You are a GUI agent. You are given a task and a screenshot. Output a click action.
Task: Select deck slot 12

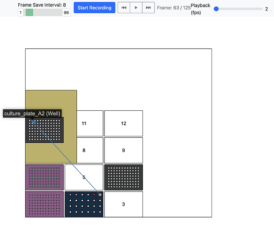click(x=123, y=123)
